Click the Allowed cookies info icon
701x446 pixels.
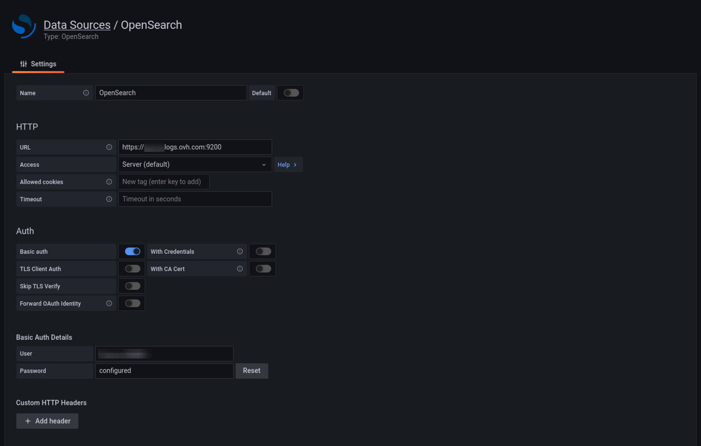109,182
